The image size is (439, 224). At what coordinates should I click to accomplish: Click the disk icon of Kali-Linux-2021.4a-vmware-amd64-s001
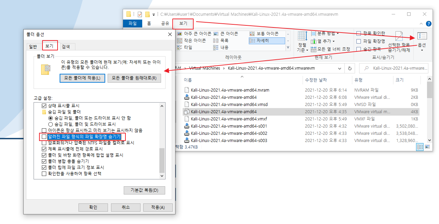coord(187,126)
